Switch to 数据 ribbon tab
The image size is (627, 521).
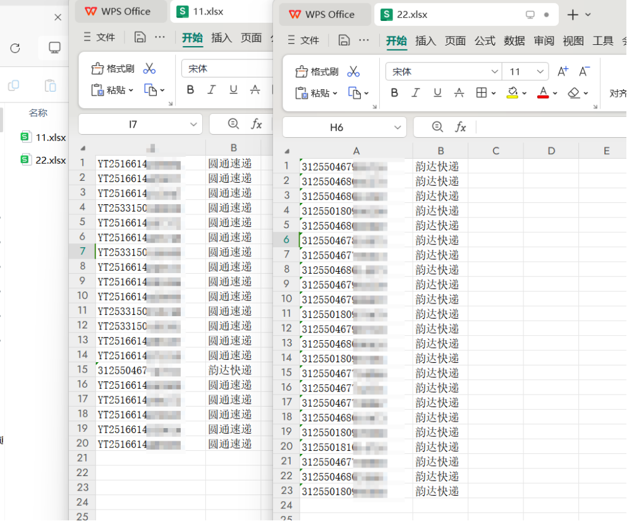pos(514,40)
